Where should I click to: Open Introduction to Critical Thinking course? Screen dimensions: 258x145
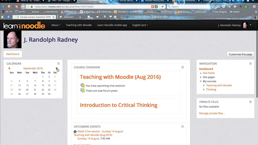click(x=119, y=105)
